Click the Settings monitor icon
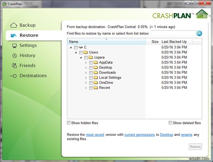This screenshot has height=162, width=213. coord(14,46)
